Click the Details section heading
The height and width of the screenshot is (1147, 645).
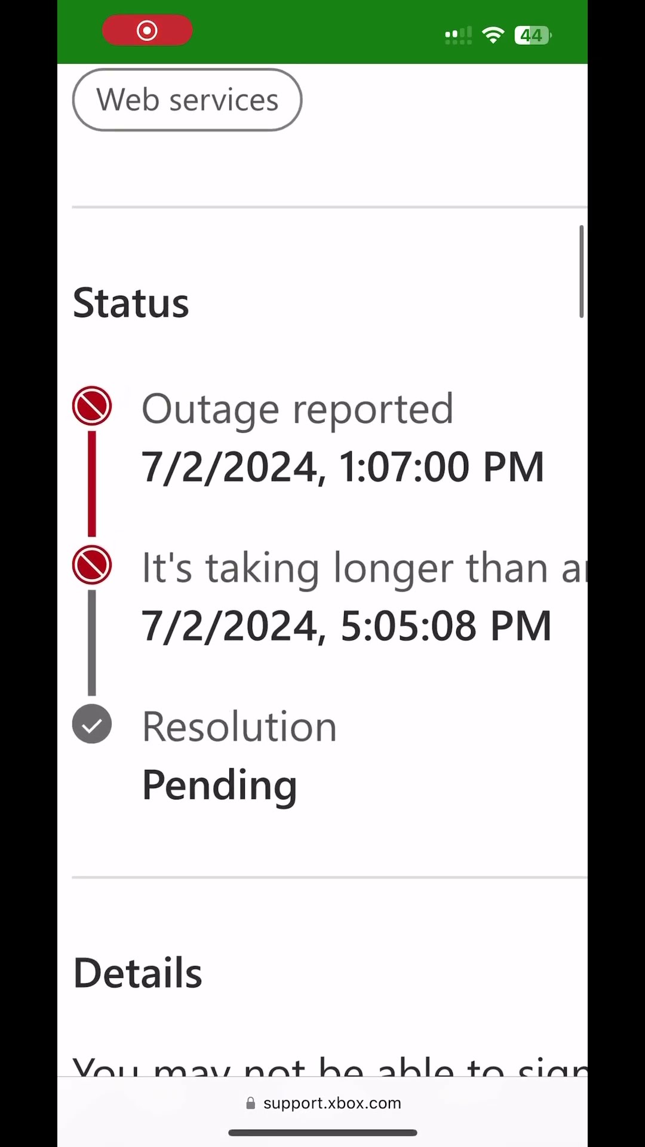click(x=137, y=973)
